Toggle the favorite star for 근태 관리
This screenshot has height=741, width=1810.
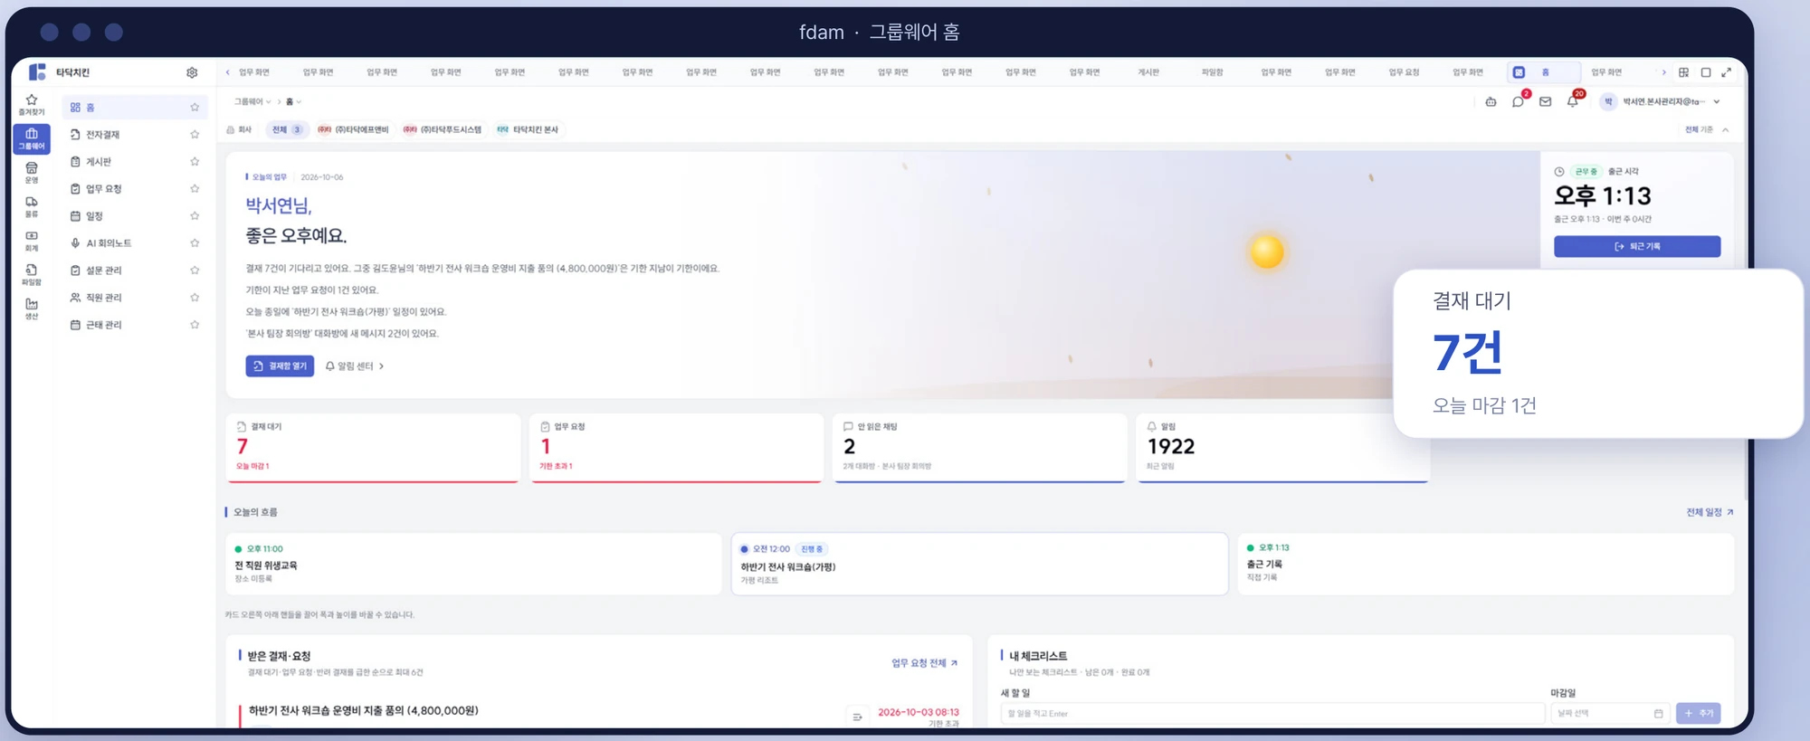pos(195,324)
